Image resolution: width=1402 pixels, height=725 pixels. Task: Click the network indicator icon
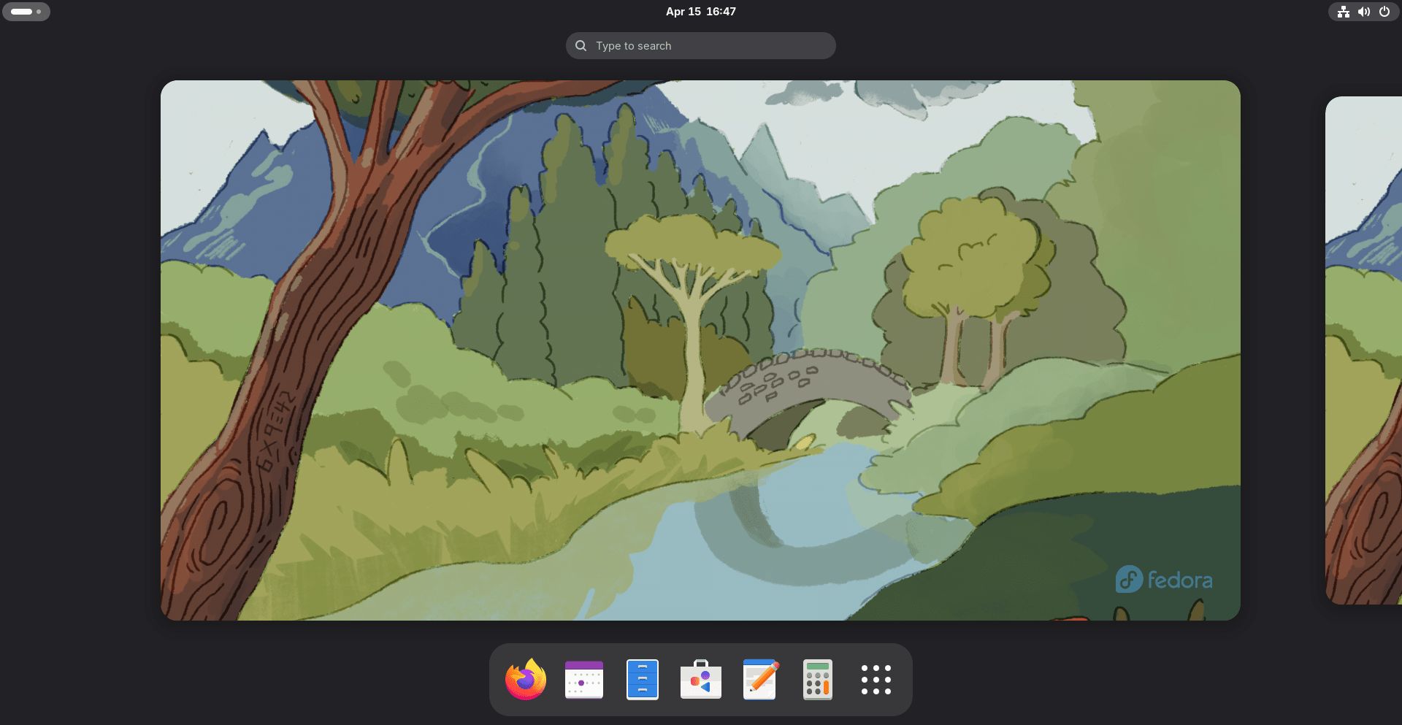1344,12
